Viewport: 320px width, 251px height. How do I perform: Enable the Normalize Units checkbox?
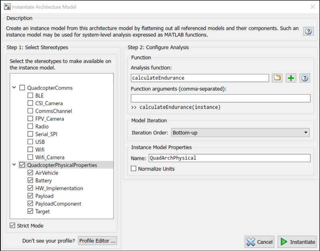click(x=134, y=169)
